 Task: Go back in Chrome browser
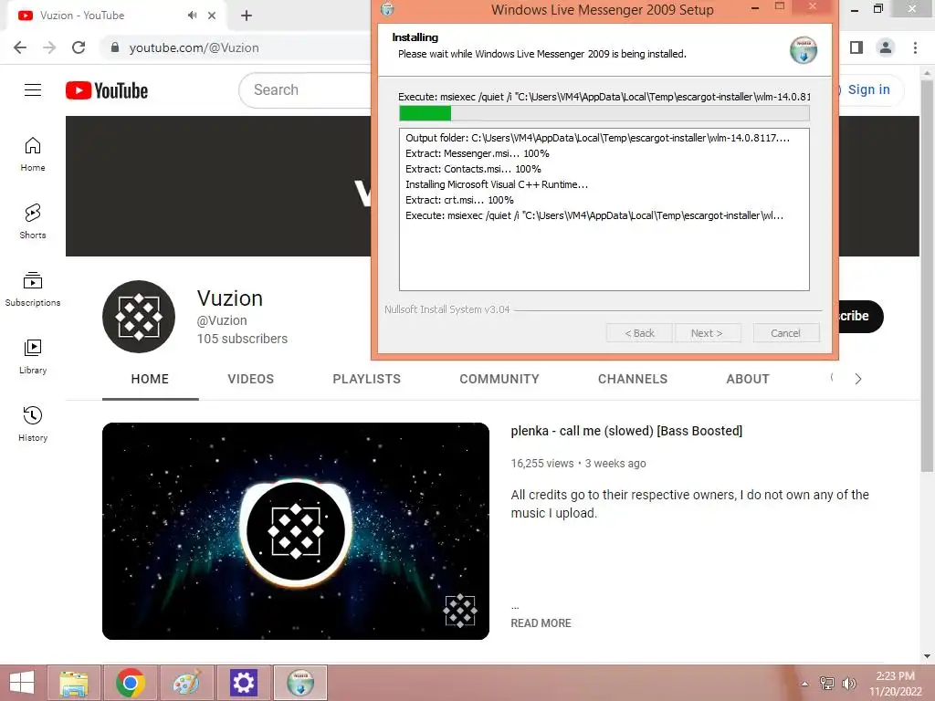point(20,47)
